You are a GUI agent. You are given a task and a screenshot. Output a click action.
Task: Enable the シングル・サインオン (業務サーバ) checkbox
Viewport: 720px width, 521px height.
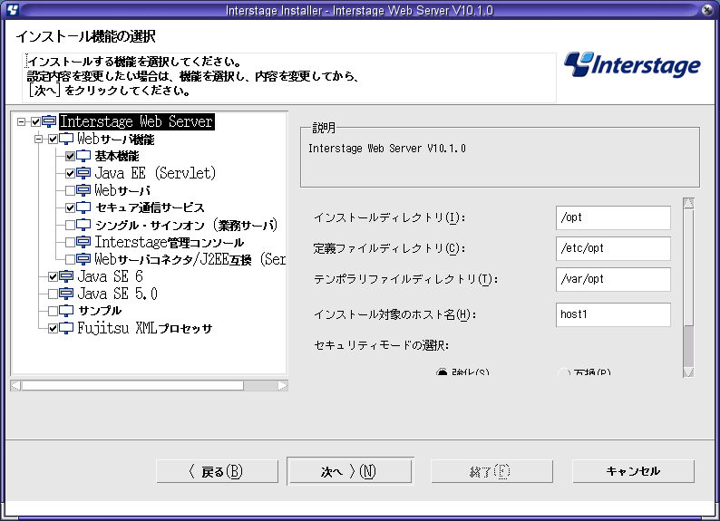[x=70, y=225]
